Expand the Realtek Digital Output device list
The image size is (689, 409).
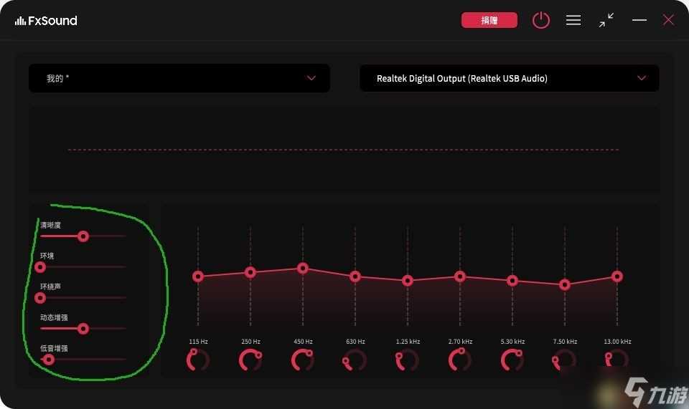click(x=509, y=78)
